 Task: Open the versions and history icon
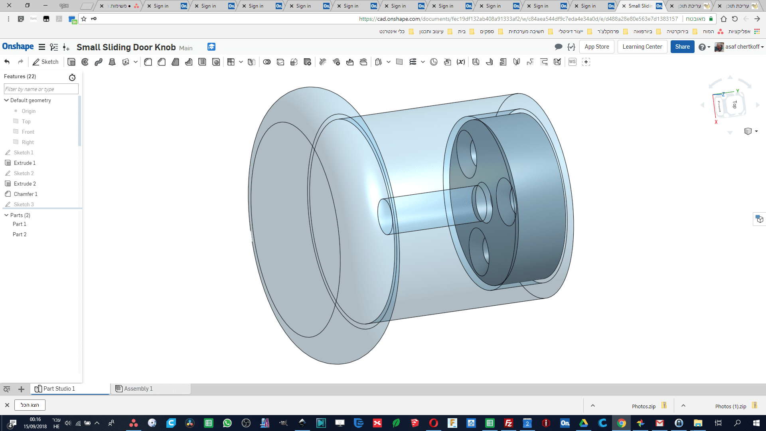54,47
